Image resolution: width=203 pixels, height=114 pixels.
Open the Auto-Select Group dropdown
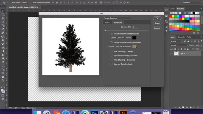pyautogui.click(x=25, y=3)
